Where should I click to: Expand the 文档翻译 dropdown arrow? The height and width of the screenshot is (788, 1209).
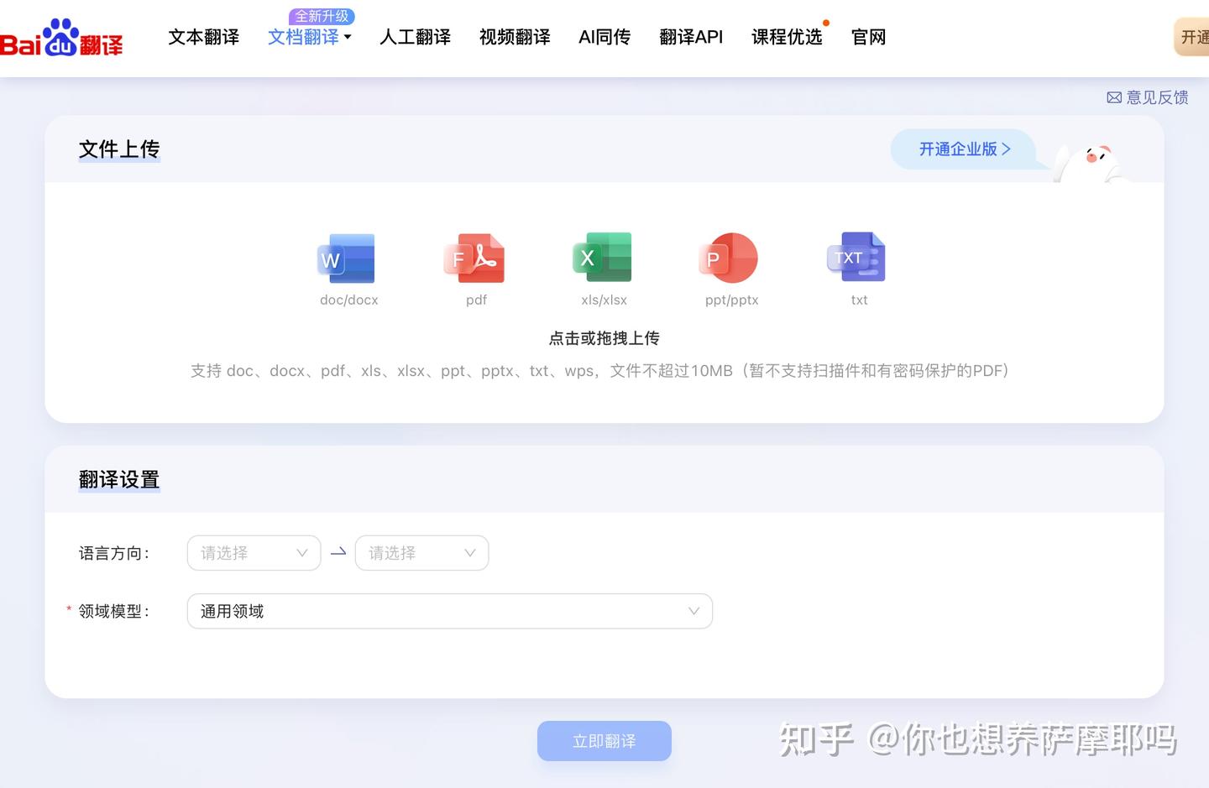[348, 37]
